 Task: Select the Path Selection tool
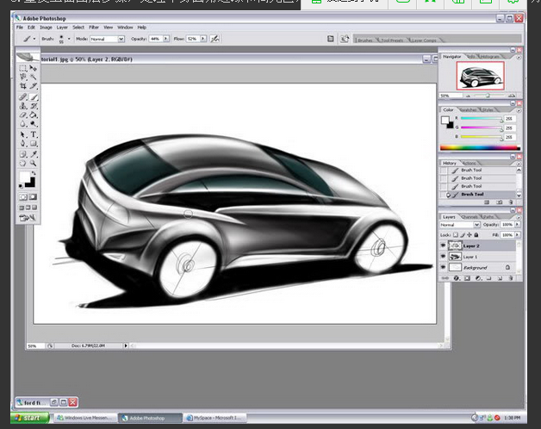coord(23,134)
